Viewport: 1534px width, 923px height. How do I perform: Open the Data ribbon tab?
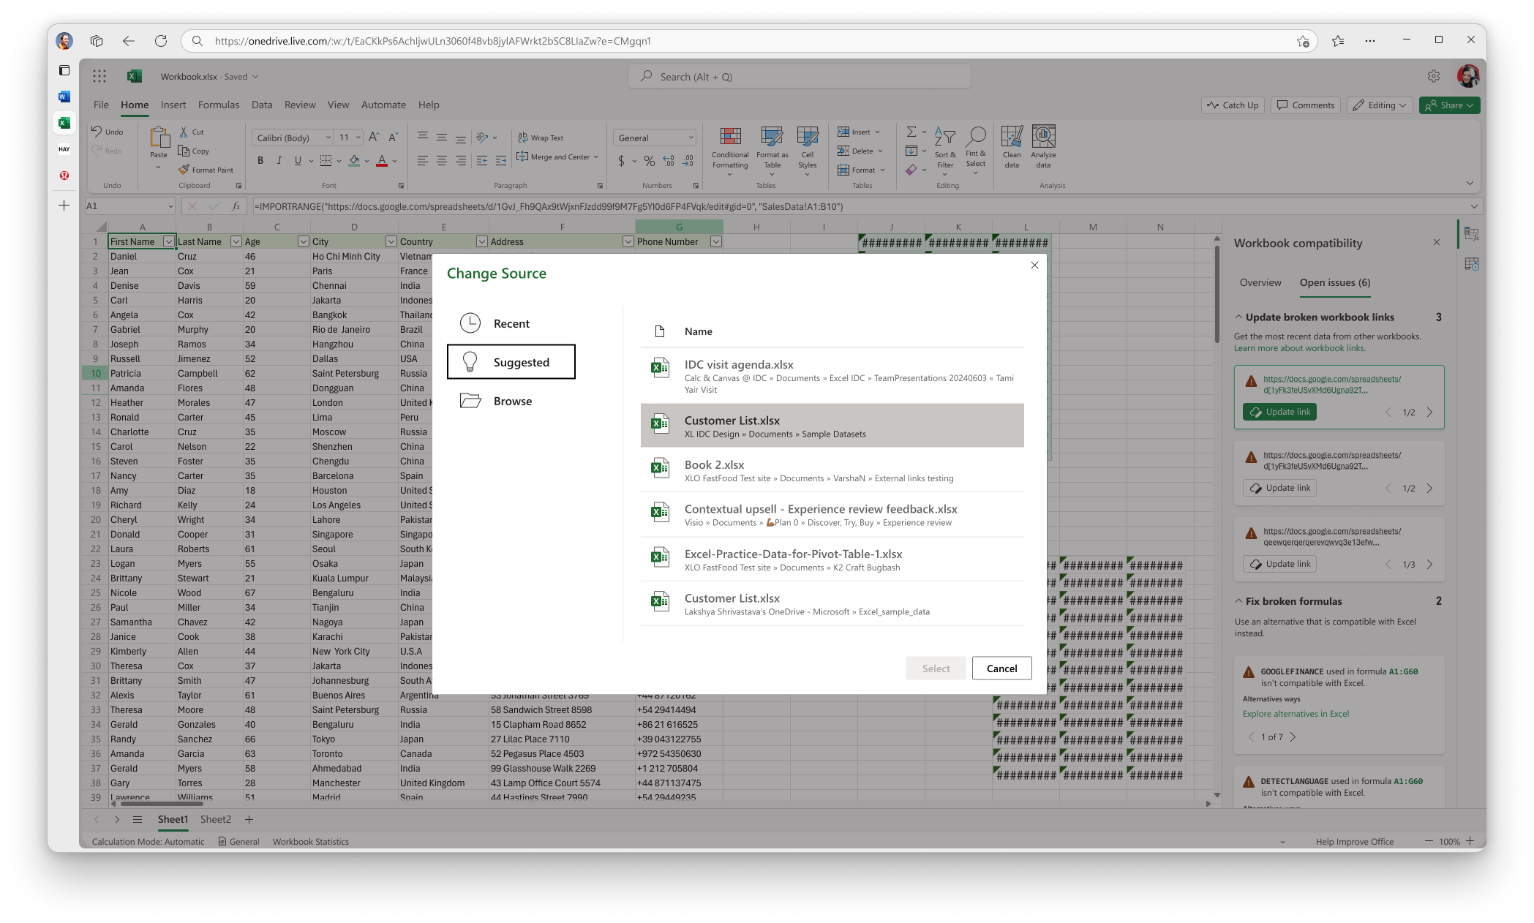point(262,105)
